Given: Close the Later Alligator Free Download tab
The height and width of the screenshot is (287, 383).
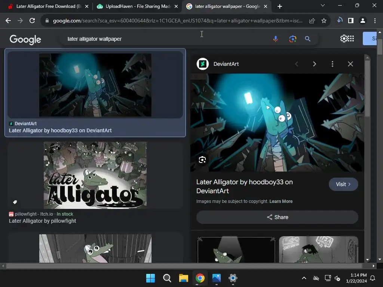Looking at the screenshot, I should point(87,6).
